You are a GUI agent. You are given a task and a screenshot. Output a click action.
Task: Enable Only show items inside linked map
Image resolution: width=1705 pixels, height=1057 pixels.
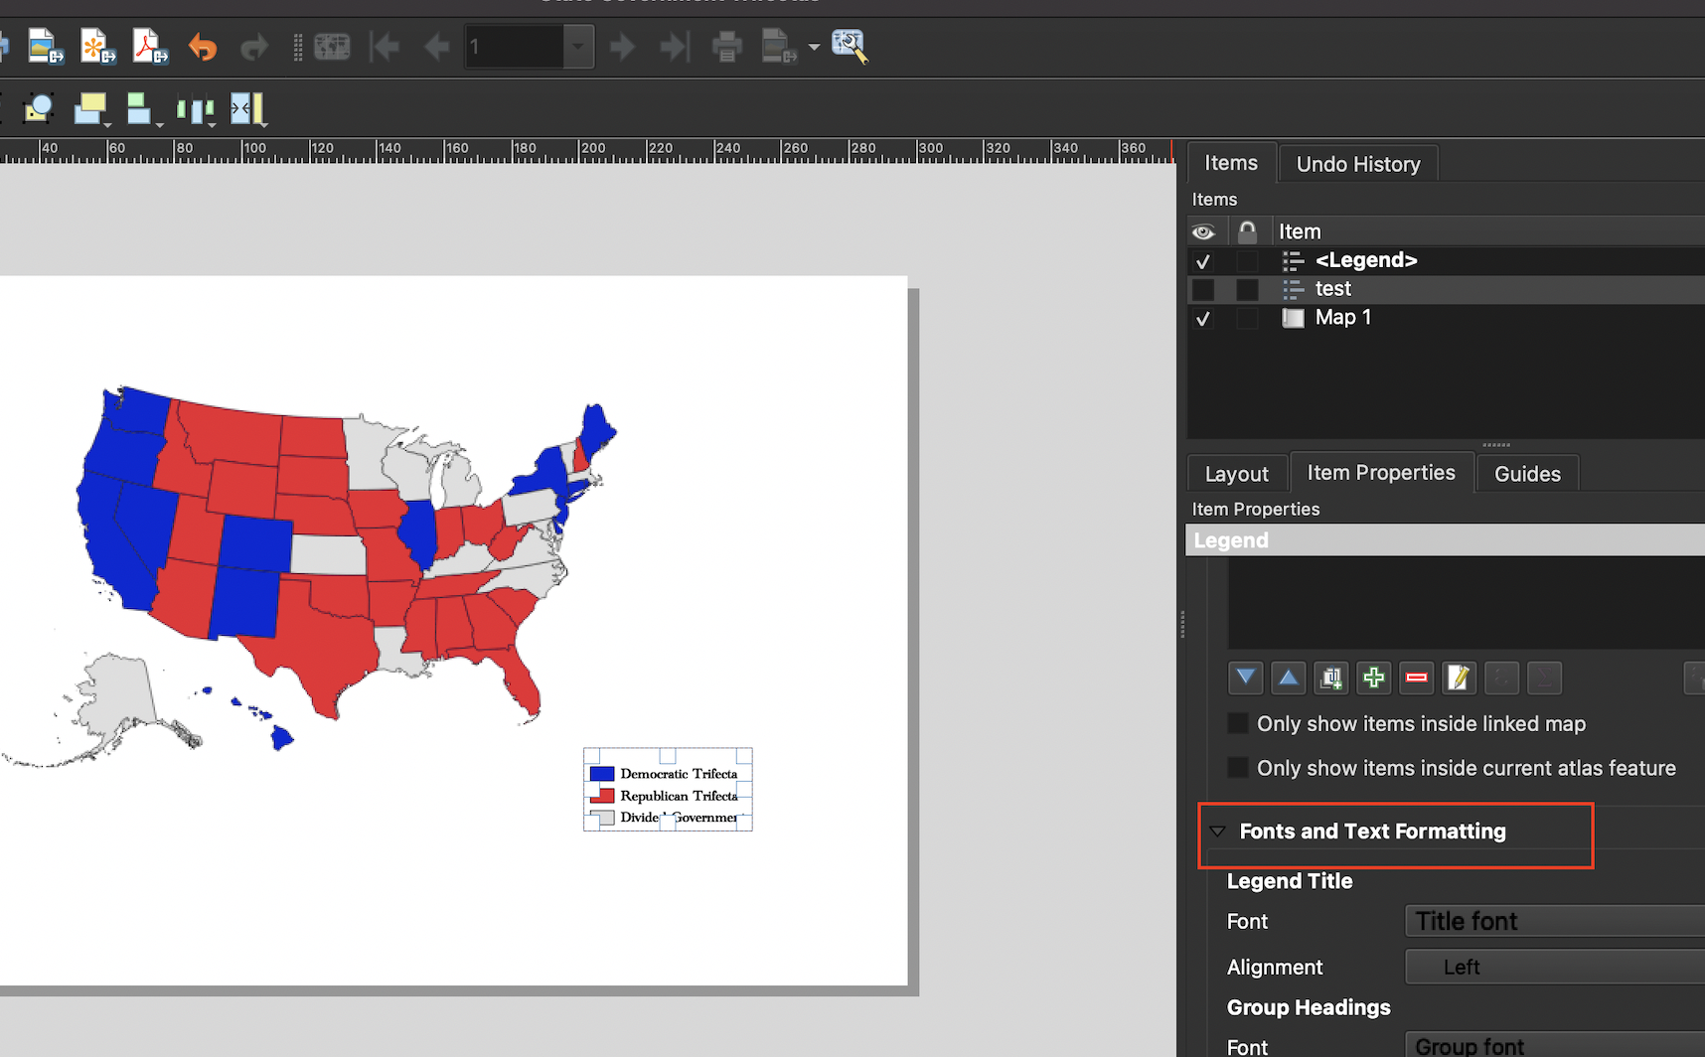point(1238,723)
